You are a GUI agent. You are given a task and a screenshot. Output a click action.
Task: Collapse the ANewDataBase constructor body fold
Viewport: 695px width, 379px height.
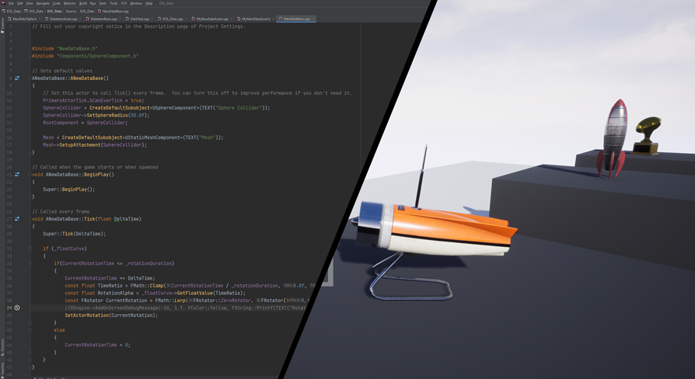(x=30, y=85)
